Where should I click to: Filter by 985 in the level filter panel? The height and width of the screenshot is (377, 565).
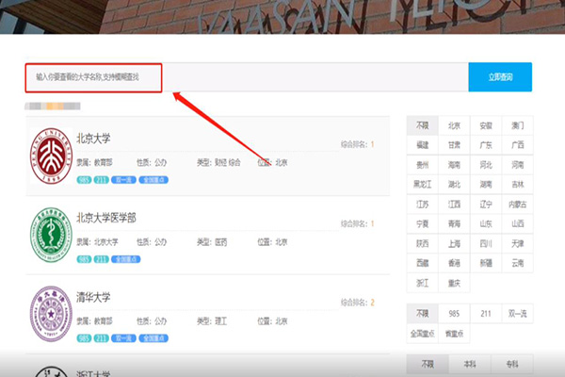454,314
